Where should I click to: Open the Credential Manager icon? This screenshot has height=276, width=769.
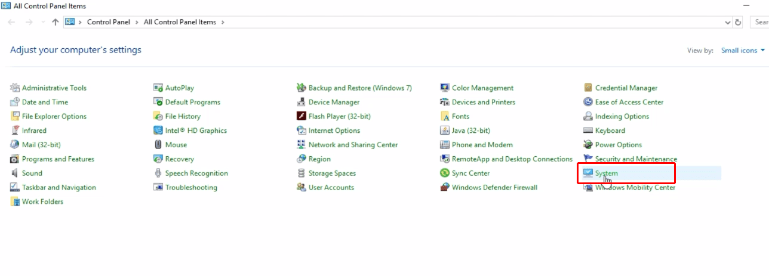point(588,88)
